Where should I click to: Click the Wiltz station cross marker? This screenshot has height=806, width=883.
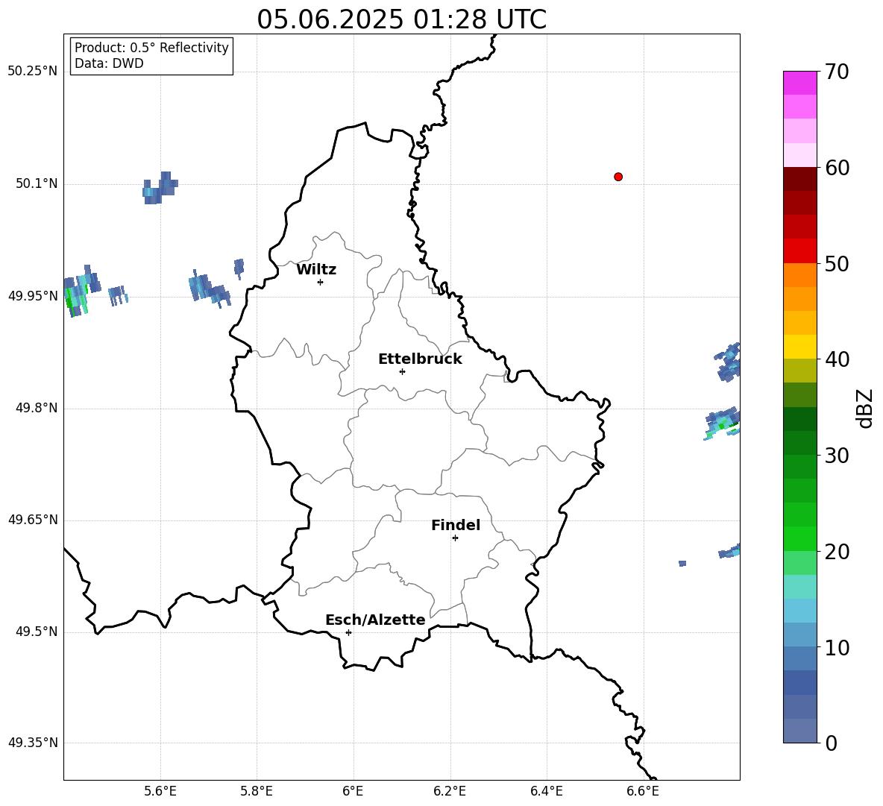tap(320, 282)
